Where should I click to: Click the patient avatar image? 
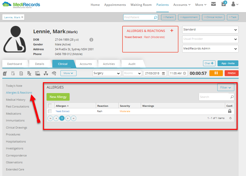(x=14, y=39)
